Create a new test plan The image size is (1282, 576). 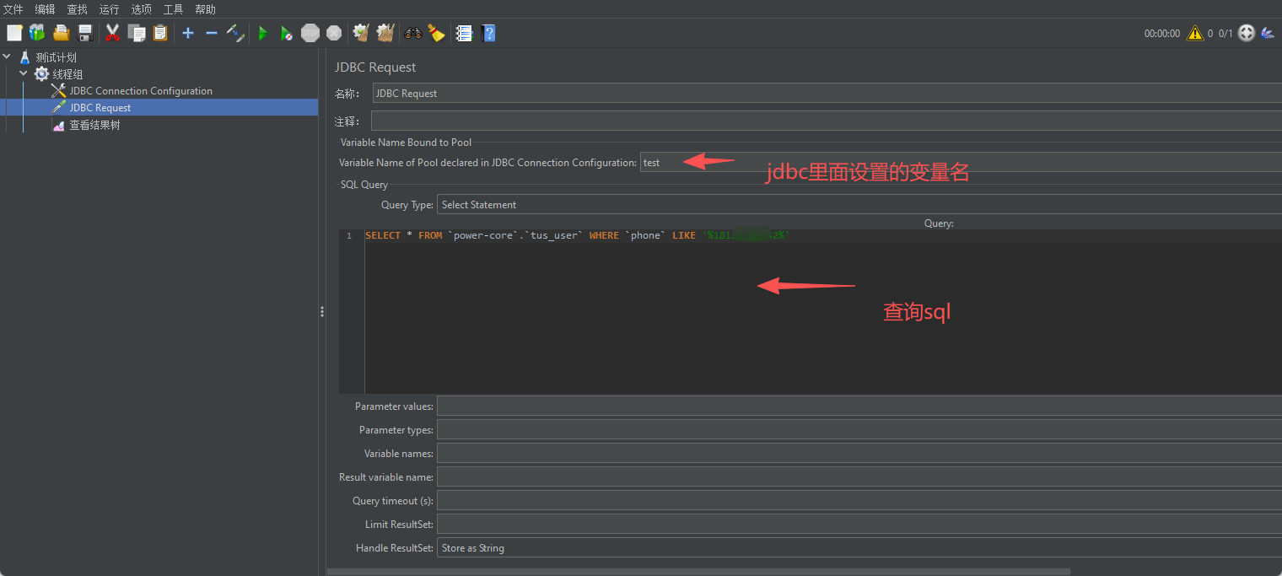tap(14, 33)
